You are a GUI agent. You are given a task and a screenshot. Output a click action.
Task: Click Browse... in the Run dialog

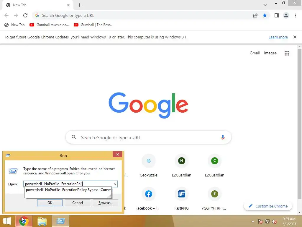[x=105, y=203]
